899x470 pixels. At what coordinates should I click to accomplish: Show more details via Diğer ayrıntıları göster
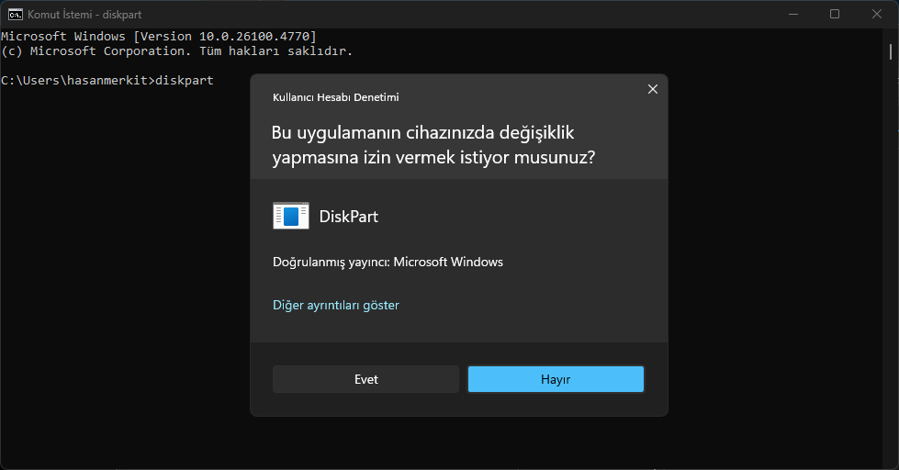336,305
